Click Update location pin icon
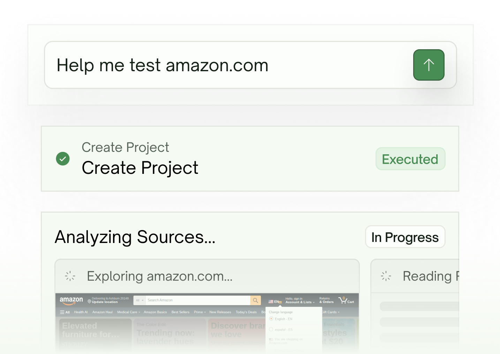The height and width of the screenshot is (354, 500). pos(89,301)
